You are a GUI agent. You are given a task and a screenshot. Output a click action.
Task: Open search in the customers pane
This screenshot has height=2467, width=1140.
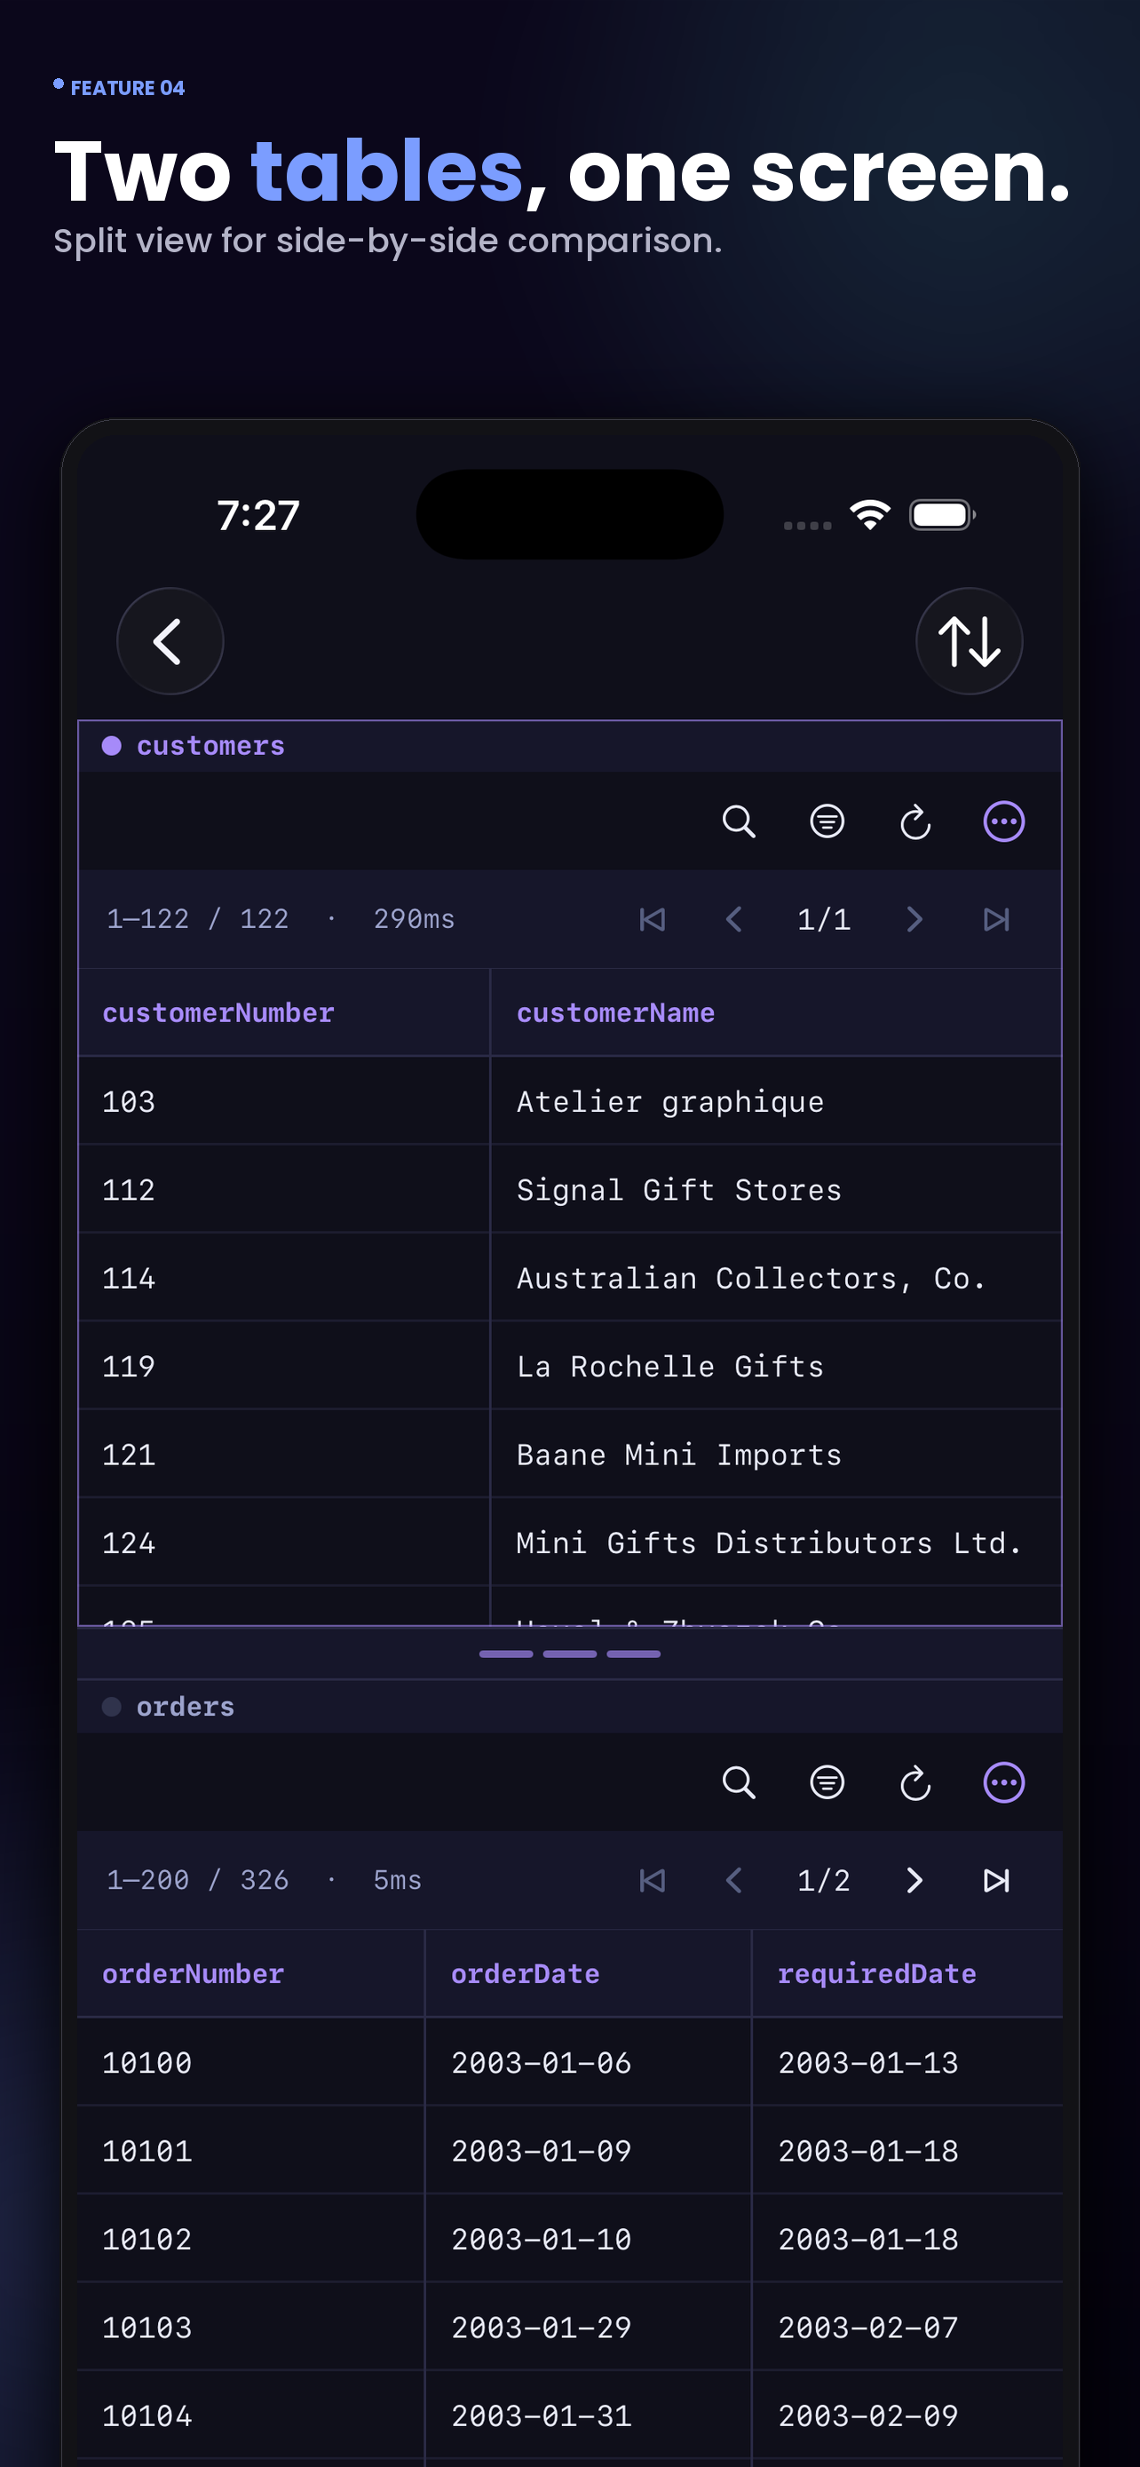click(x=738, y=821)
